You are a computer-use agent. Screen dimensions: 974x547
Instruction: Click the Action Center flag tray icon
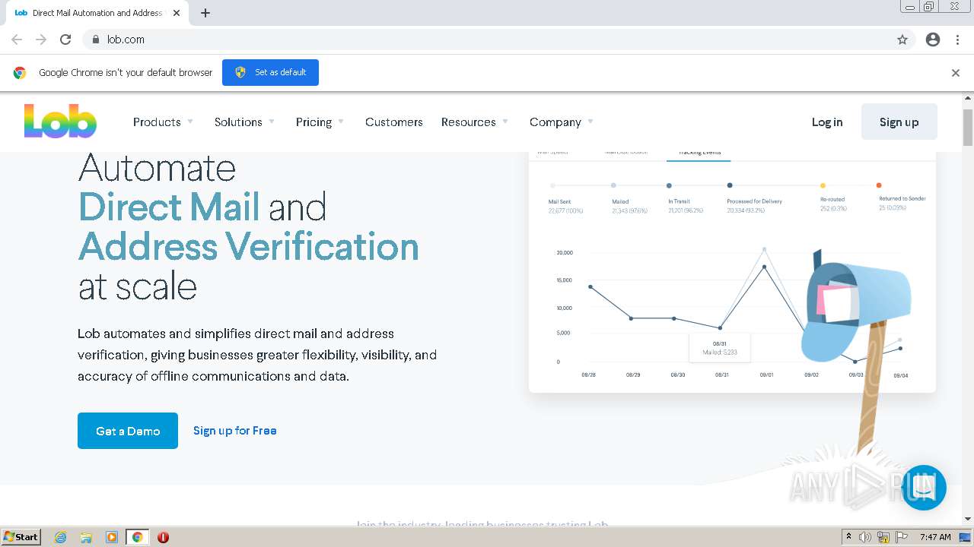[902, 537]
